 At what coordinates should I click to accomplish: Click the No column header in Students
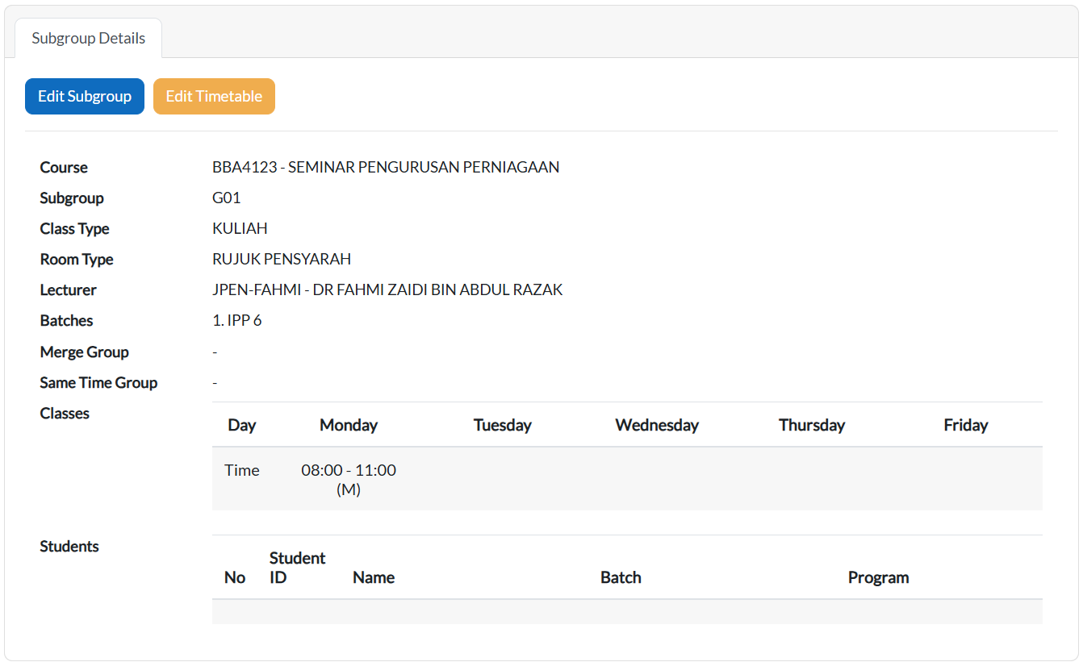coord(235,577)
